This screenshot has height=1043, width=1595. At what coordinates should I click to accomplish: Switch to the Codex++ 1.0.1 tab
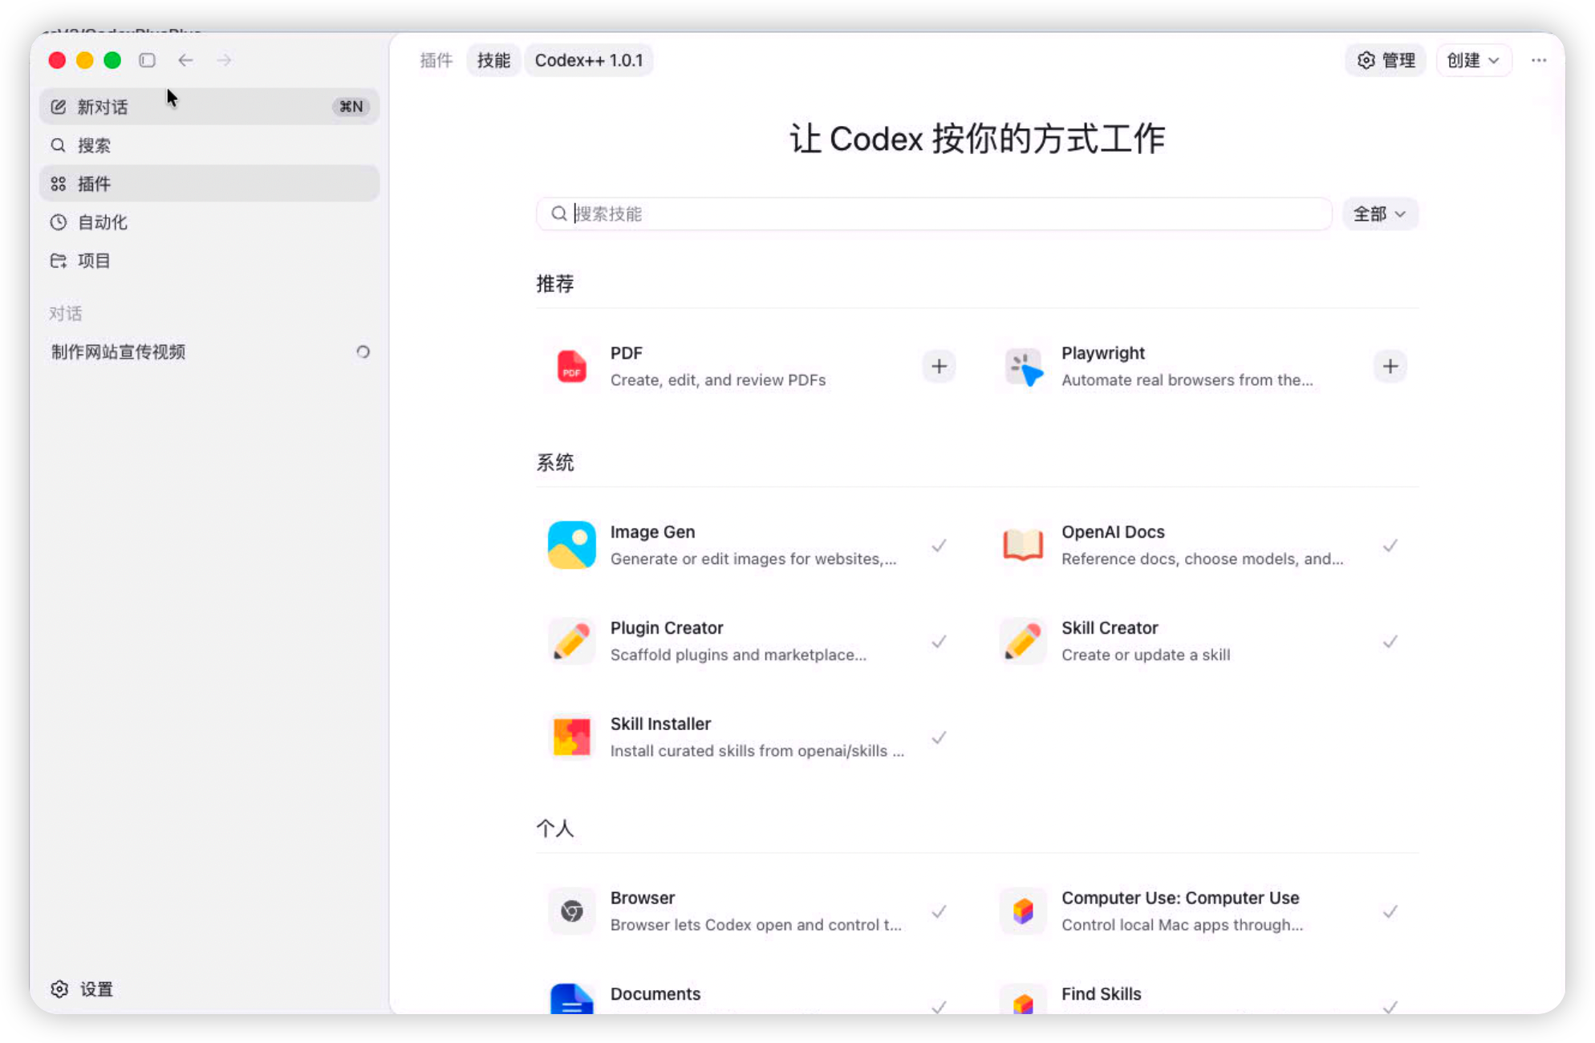coord(589,60)
